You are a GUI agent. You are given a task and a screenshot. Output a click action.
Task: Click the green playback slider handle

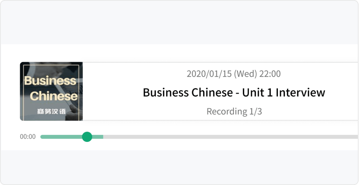click(87, 137)
